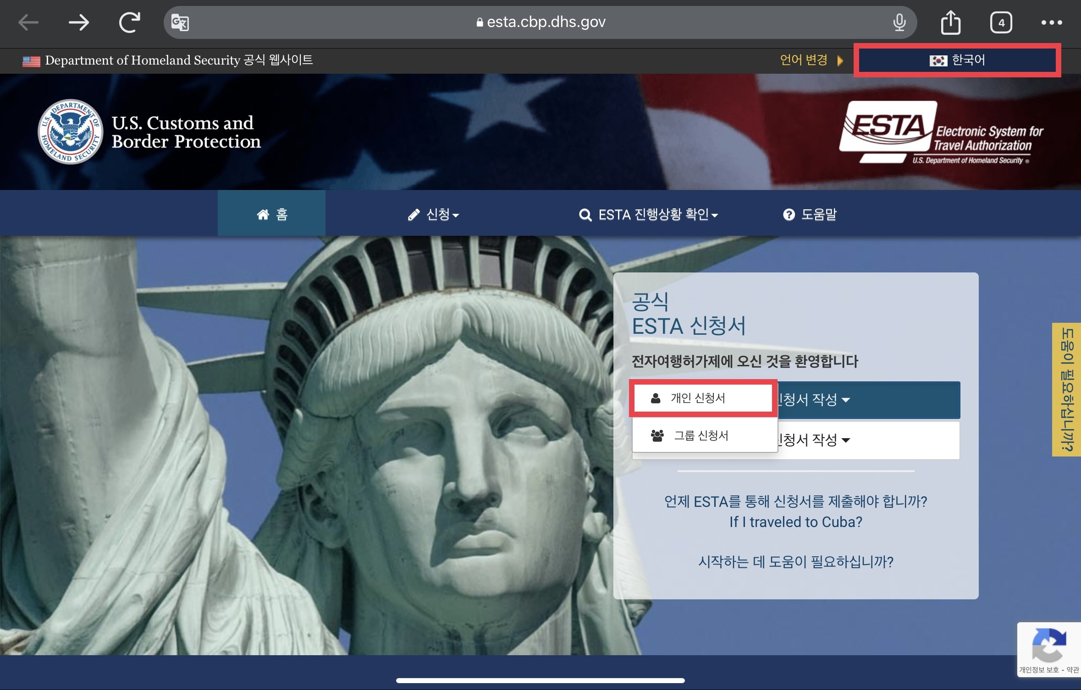The width and height of the screenshot is (1081, 690).
Task: Select 그룹 신청서 from the menu
Action: [701, 435]
